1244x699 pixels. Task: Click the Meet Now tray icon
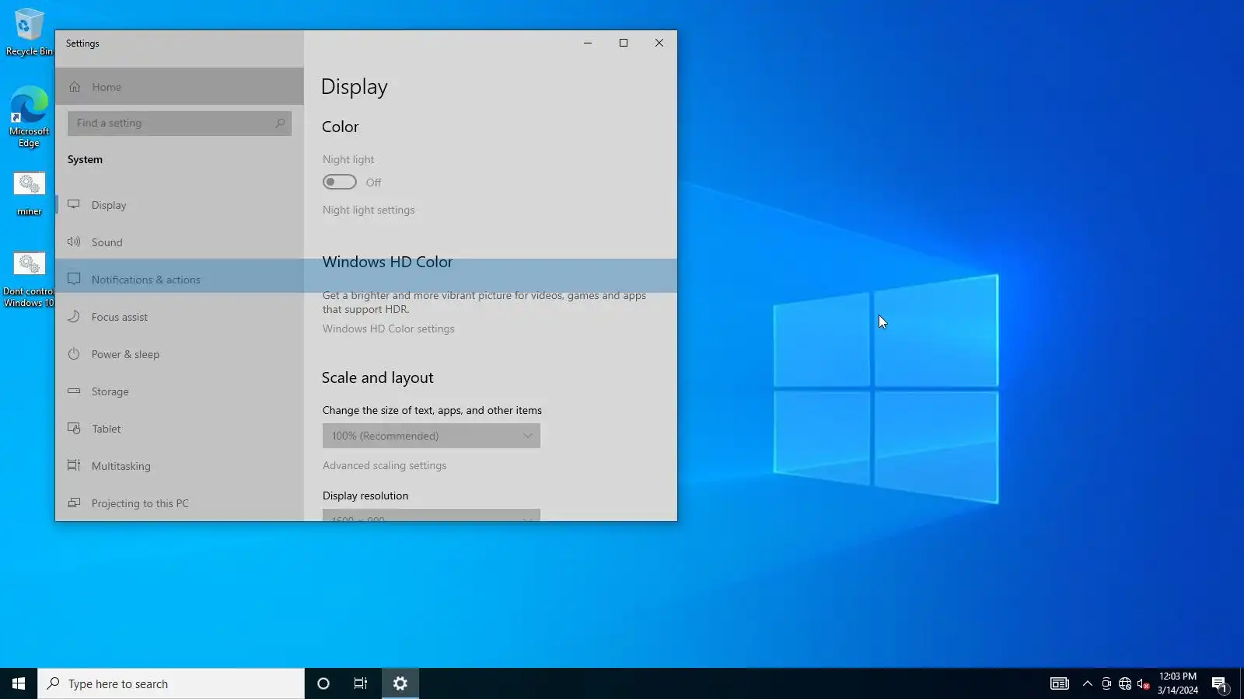1106,683
